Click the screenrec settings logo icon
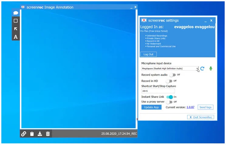The height and width of the screenshot is (145, 226). 144,20
